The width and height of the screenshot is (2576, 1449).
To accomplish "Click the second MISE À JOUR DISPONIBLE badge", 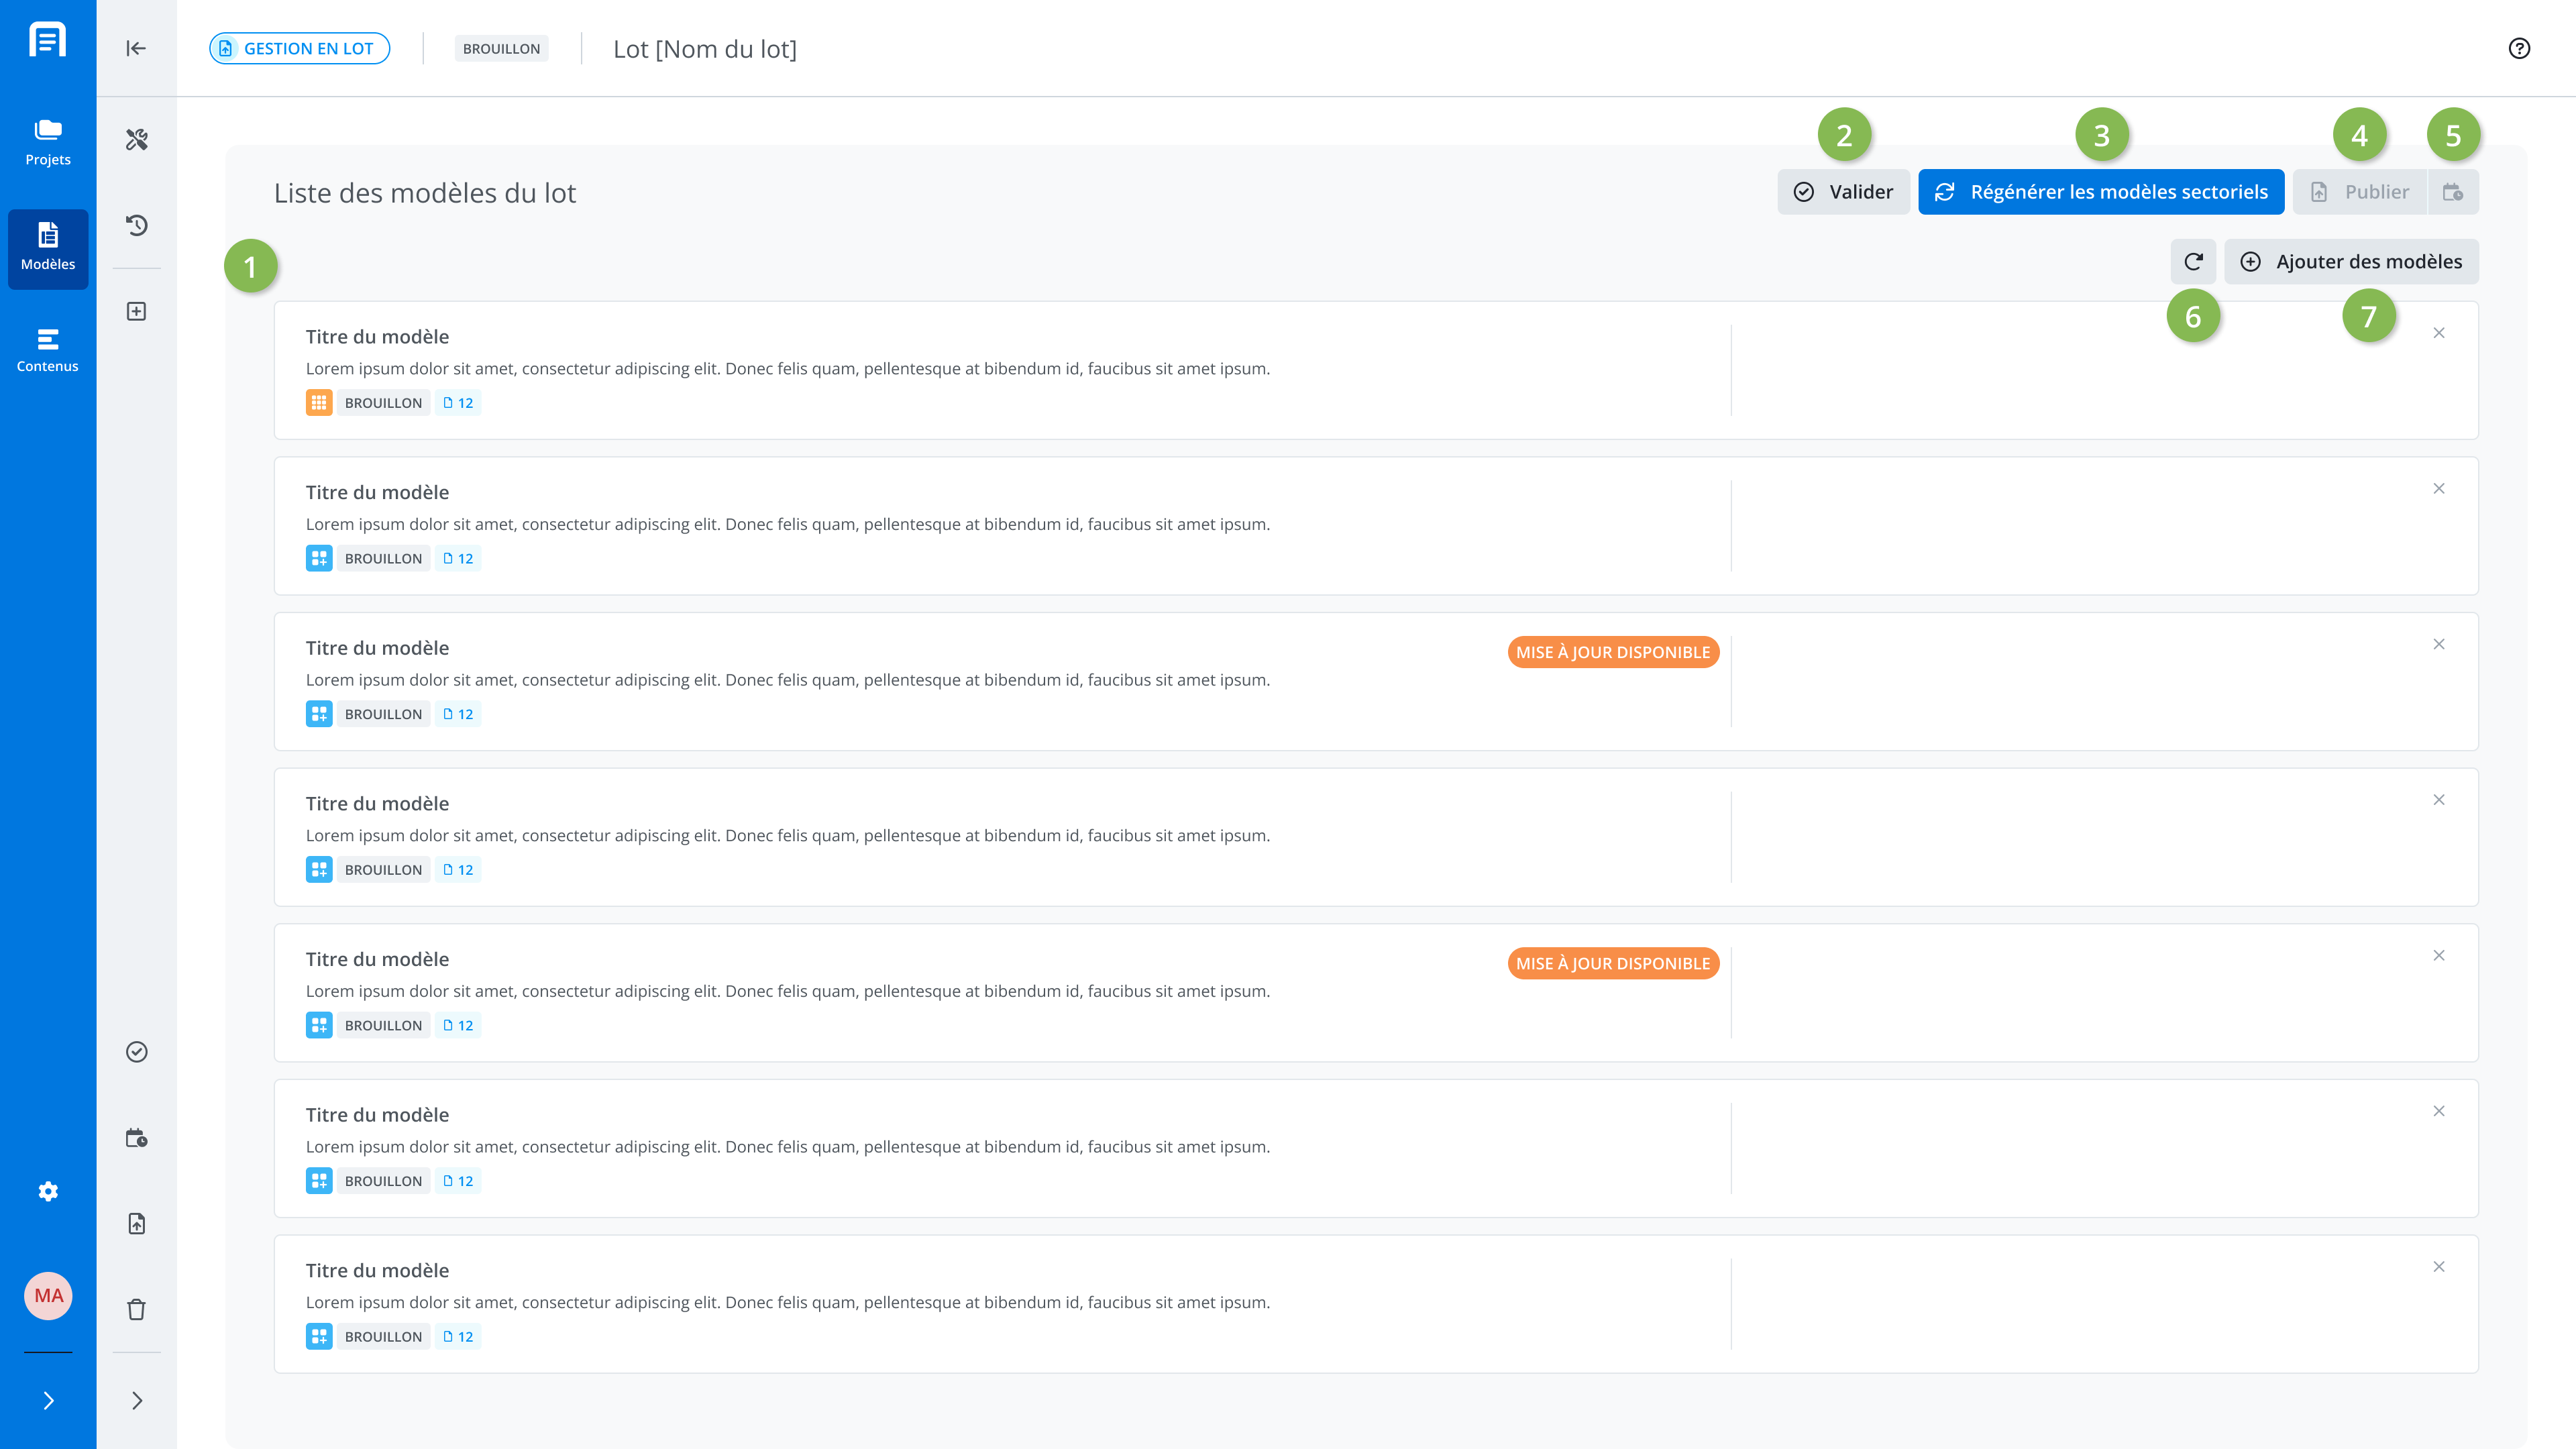I will 1613,963.
